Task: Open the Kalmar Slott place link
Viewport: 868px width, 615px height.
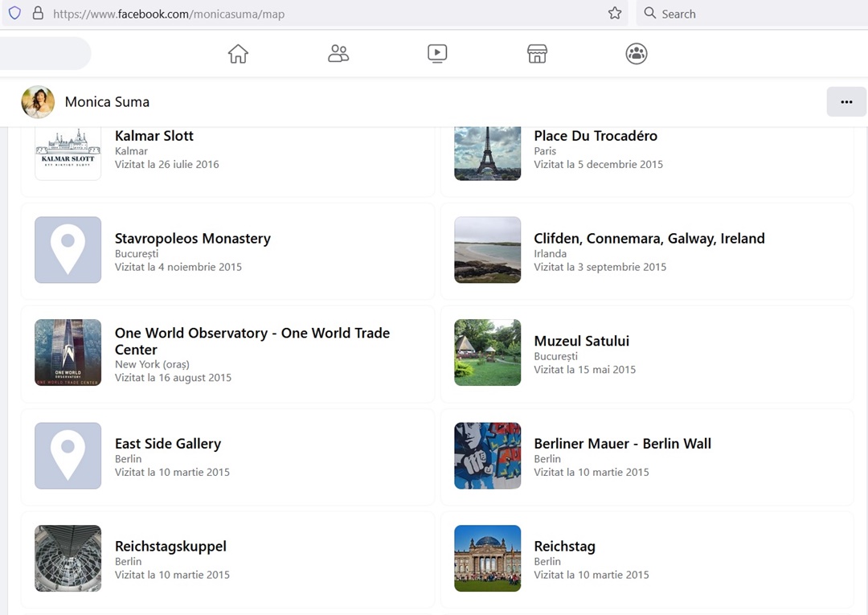Action: [x=154, y=136]
